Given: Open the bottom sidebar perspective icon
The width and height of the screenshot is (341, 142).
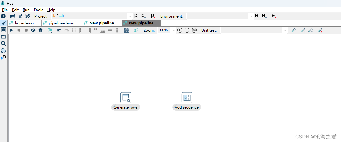Looking at the screenshot, I should click(4, 57).
